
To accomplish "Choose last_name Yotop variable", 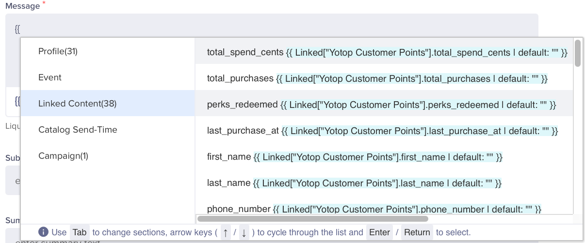I will (x=354, y=183).
